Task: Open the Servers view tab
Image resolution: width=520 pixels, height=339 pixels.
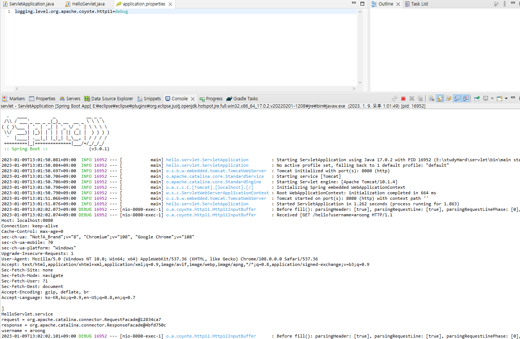Action: point(70,99)
